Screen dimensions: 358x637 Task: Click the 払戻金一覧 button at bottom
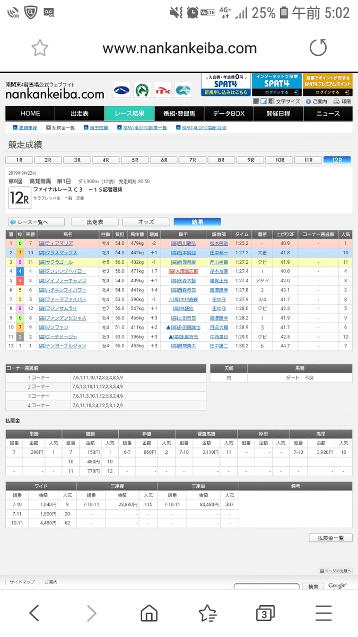coord(330,538)
